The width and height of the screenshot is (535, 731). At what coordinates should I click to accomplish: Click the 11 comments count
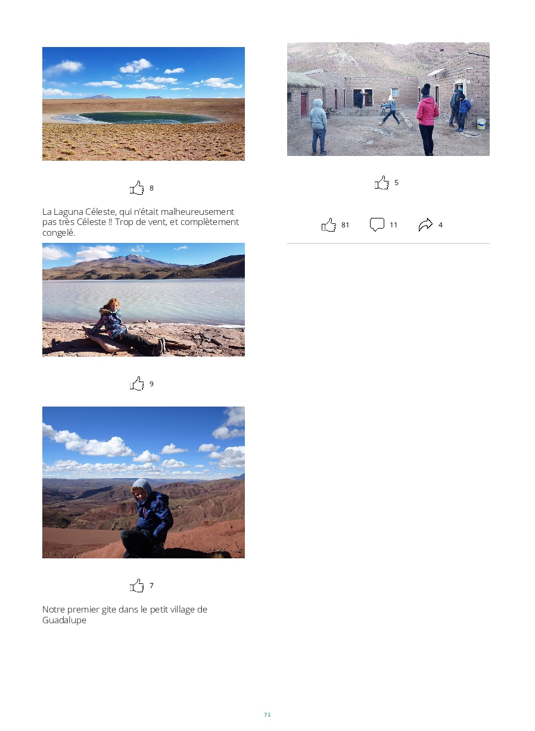[393, 225]
